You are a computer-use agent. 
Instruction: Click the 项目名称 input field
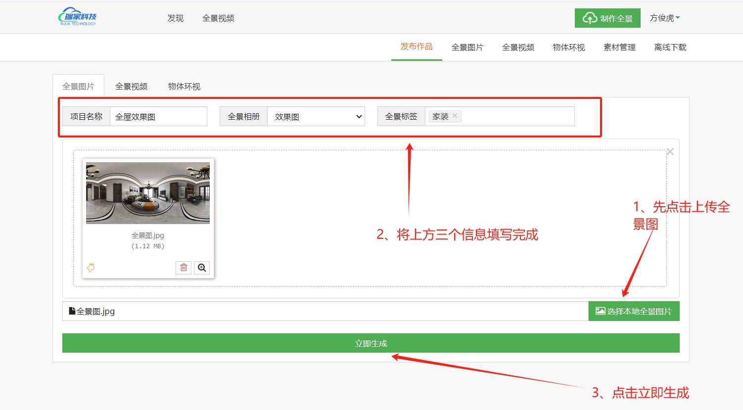158,117
